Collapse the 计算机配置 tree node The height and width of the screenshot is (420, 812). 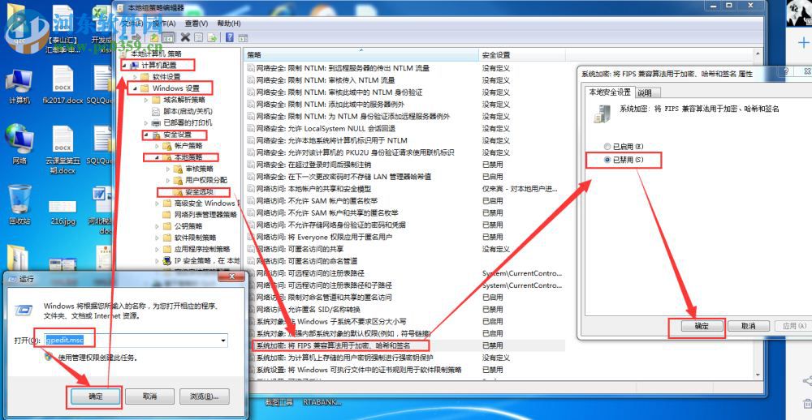pyautogui.click(x=124, y=65)
